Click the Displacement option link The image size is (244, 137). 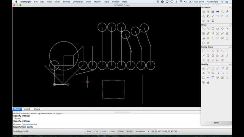coord(28,124)
